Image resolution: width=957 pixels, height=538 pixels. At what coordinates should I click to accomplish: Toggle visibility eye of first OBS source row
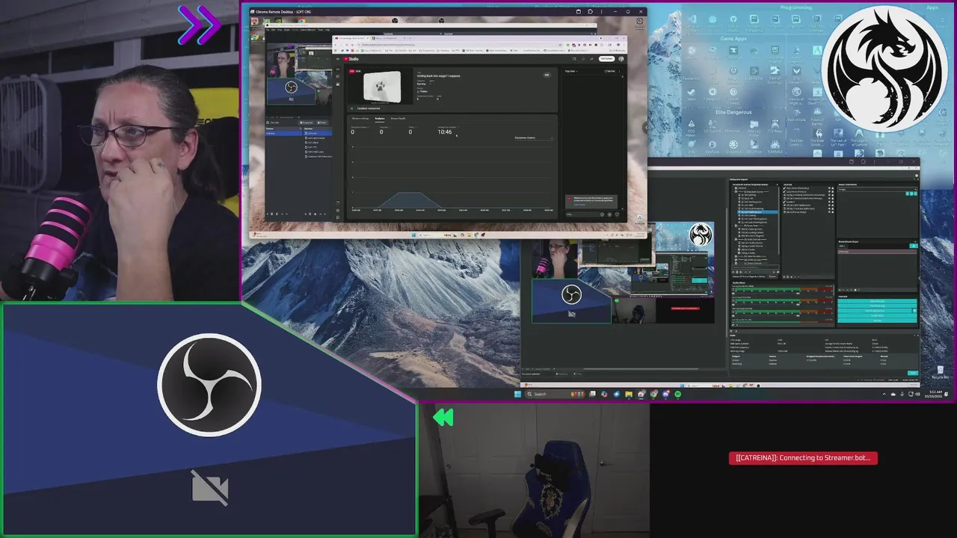(829, 188)
